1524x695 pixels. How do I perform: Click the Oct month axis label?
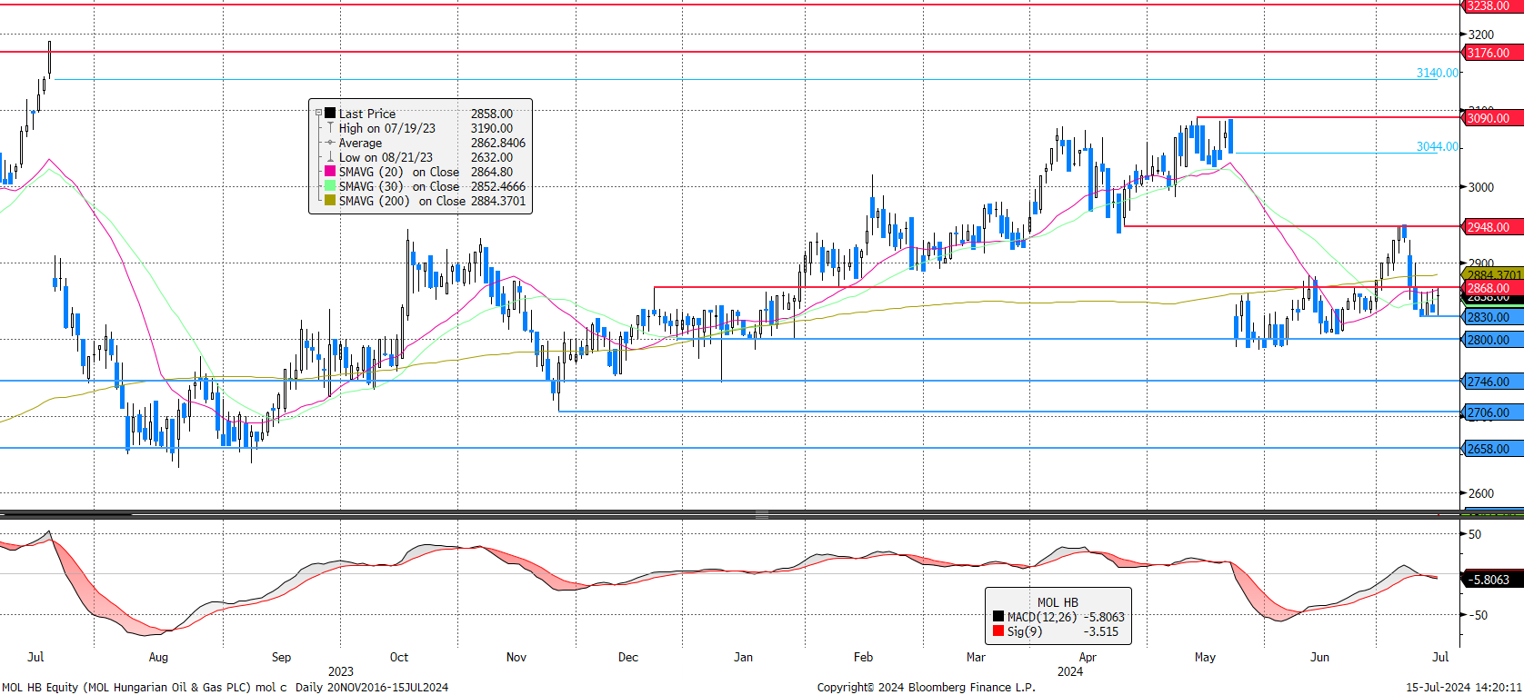pyautogui.click(x=399, y=657)
